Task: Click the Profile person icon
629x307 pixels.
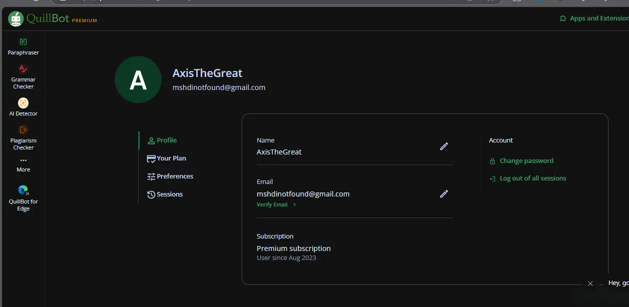Action: click(151, 140)
